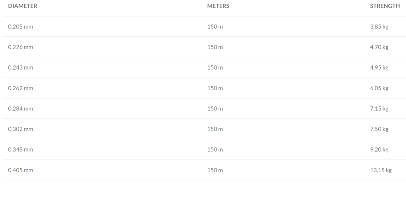Select the 0,405 mm diameter cell

coord(21,170)
